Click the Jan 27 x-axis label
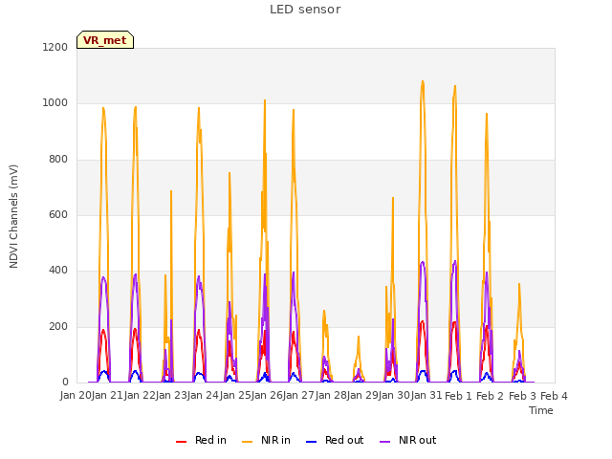 (299, 395)
